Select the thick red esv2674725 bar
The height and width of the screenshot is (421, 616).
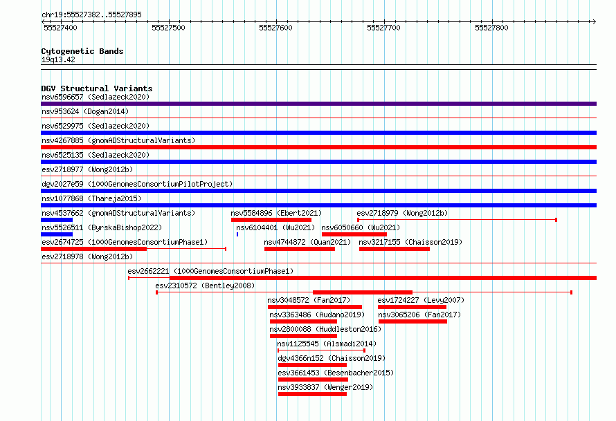click(x=93, y=249)
